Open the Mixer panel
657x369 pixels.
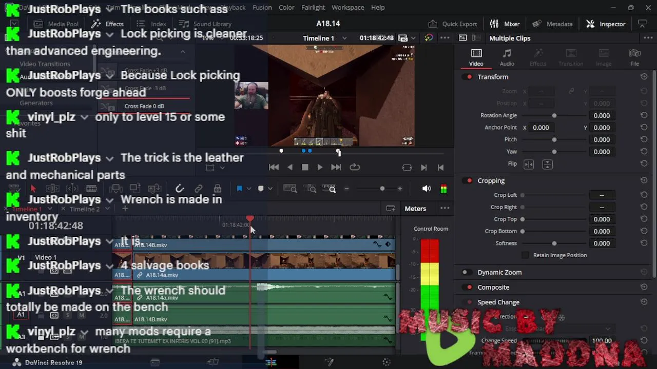pos(505,24)
